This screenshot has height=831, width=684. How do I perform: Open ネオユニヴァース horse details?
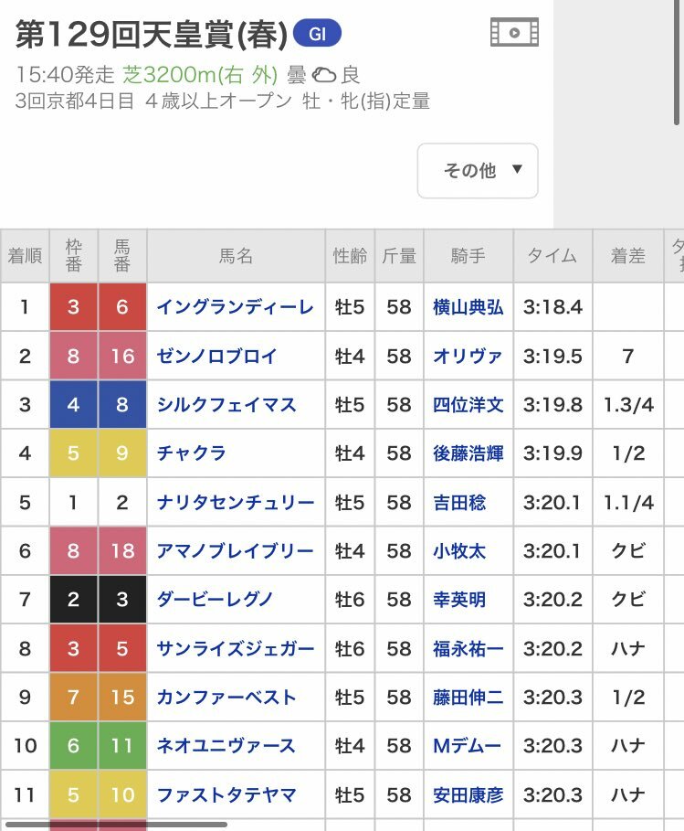click(x=226, y=746)
